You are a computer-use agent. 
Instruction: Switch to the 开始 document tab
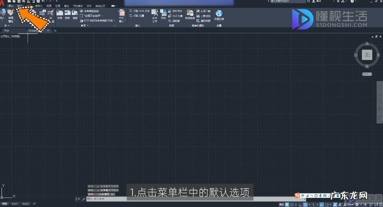click(6, 30)
